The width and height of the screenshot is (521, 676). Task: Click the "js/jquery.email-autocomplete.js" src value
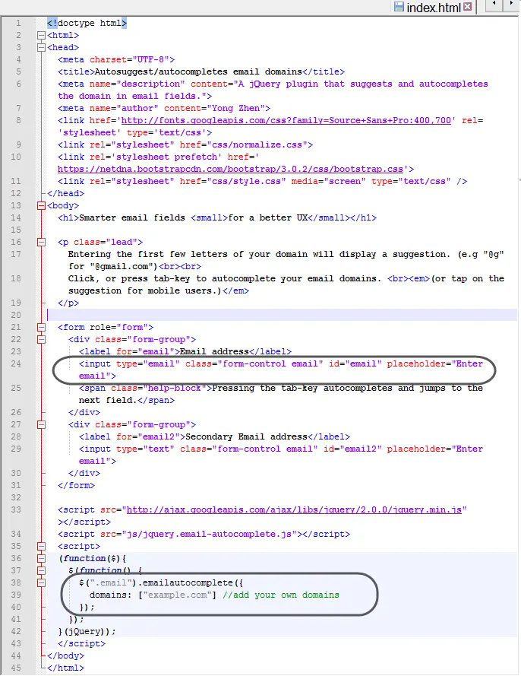pos(211,534)
